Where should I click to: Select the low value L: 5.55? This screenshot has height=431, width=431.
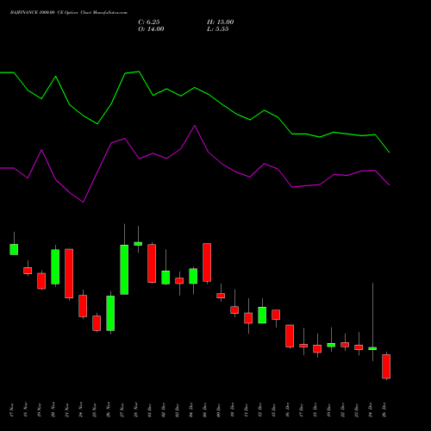(218, 29)
